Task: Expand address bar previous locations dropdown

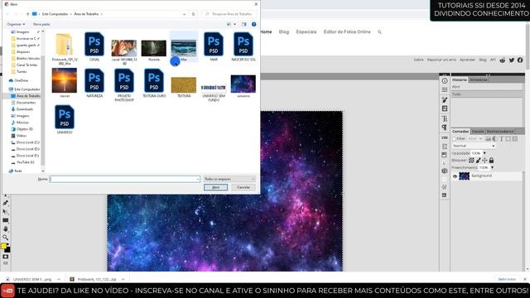Action: click(x=184, y=14)
